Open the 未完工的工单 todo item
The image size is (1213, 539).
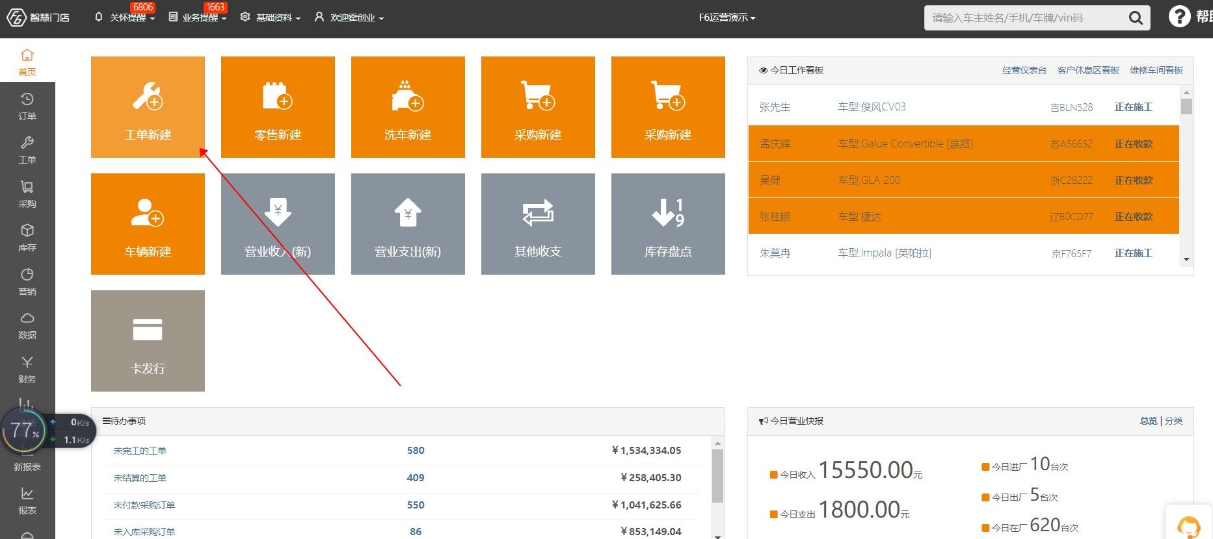tap(140, 451)
